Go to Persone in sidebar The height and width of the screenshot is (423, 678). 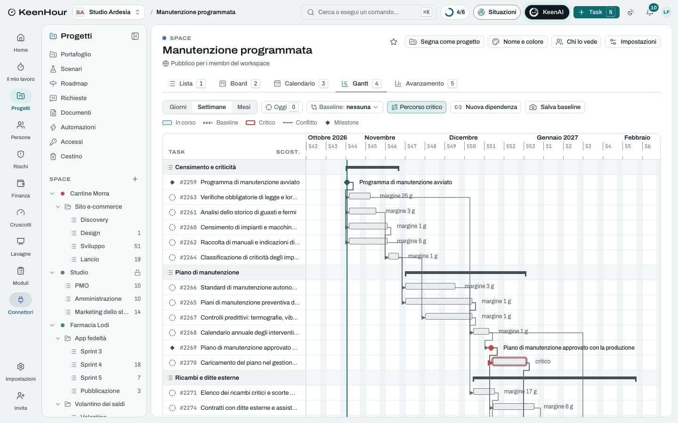pos(21,130)
